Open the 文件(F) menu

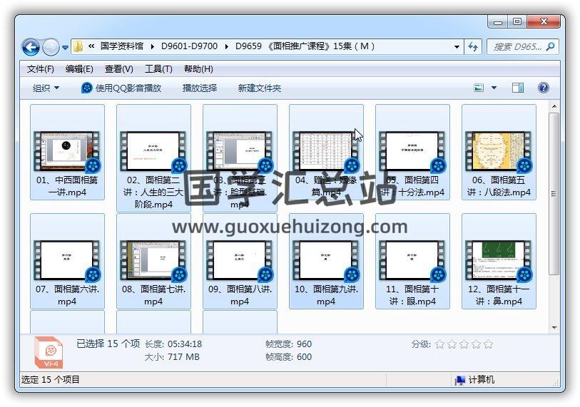click(x=41, y=69)
